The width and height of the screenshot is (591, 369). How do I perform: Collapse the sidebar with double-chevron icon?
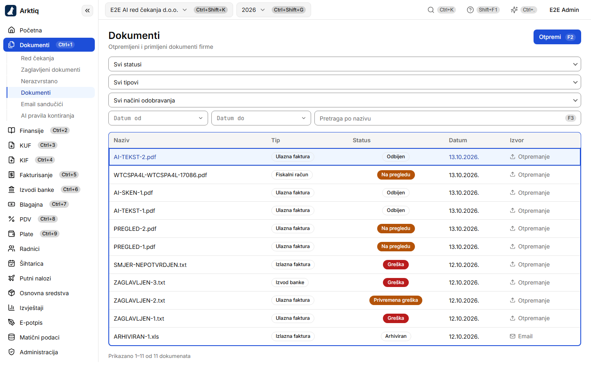click(x=87, y=11)
